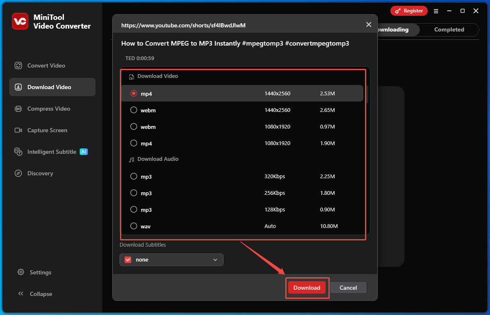Select the mp4 1440x2560 radio button

[x=134, y=93]
